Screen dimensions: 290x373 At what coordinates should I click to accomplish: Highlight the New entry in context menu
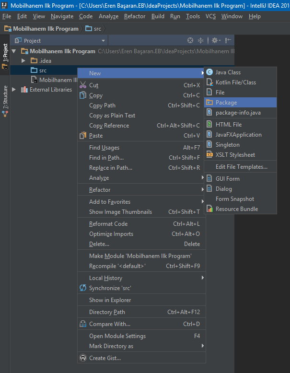(x=141, y=73)
